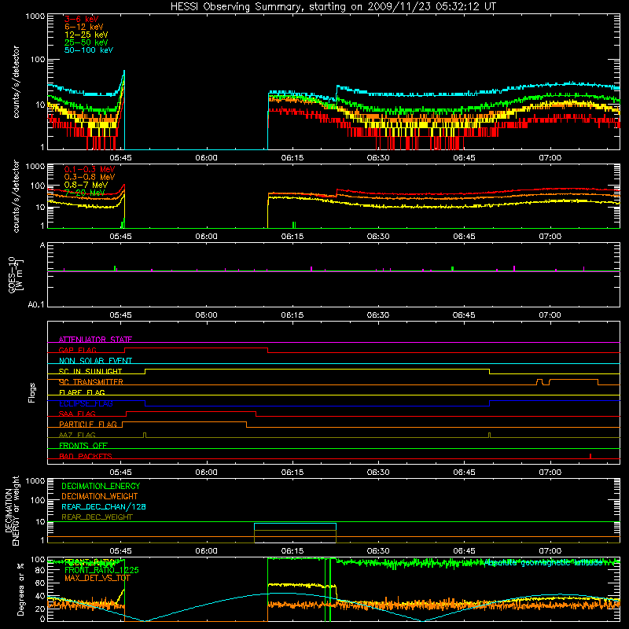Click the FRONT_RATIO_1225 legend label

102,570
